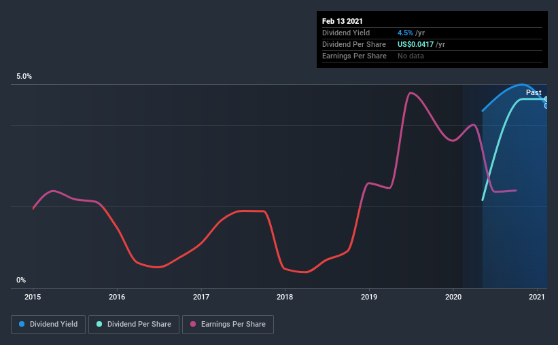Select the 2017 axis label

tap(201, 297)
